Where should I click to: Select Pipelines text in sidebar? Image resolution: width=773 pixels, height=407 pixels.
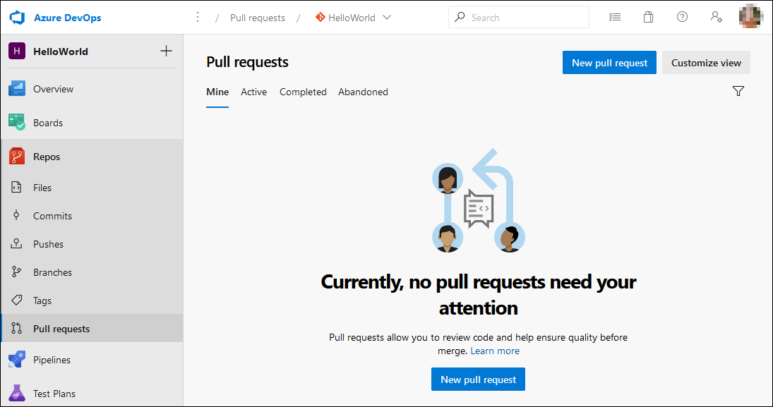click(52, 360)
